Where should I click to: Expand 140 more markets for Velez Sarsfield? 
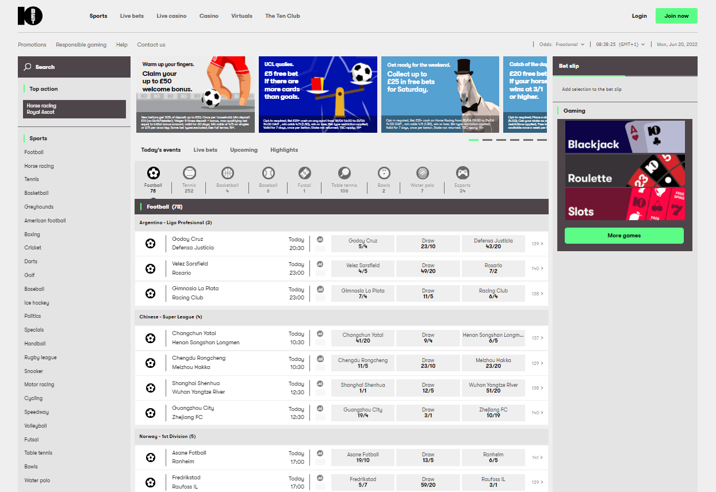tap(537, 268)
